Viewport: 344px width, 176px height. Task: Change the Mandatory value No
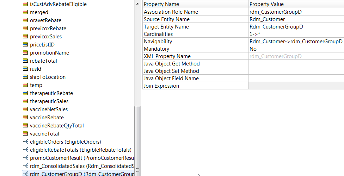coord(296,49)
